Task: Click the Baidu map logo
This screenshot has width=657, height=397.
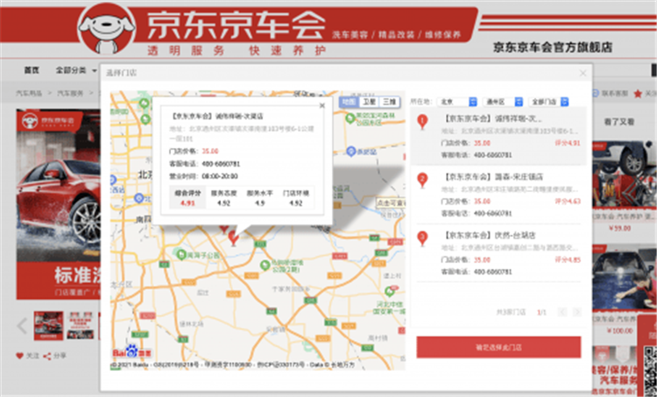Action: (130, 352)
